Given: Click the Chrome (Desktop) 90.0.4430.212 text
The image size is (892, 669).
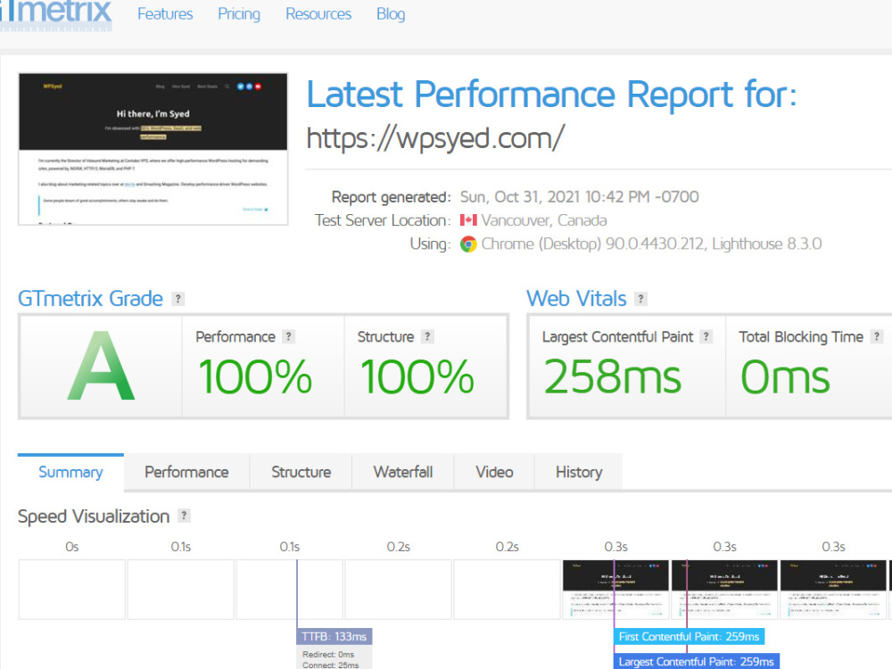Looking at the screenshot, I should (x=592, y=244).
